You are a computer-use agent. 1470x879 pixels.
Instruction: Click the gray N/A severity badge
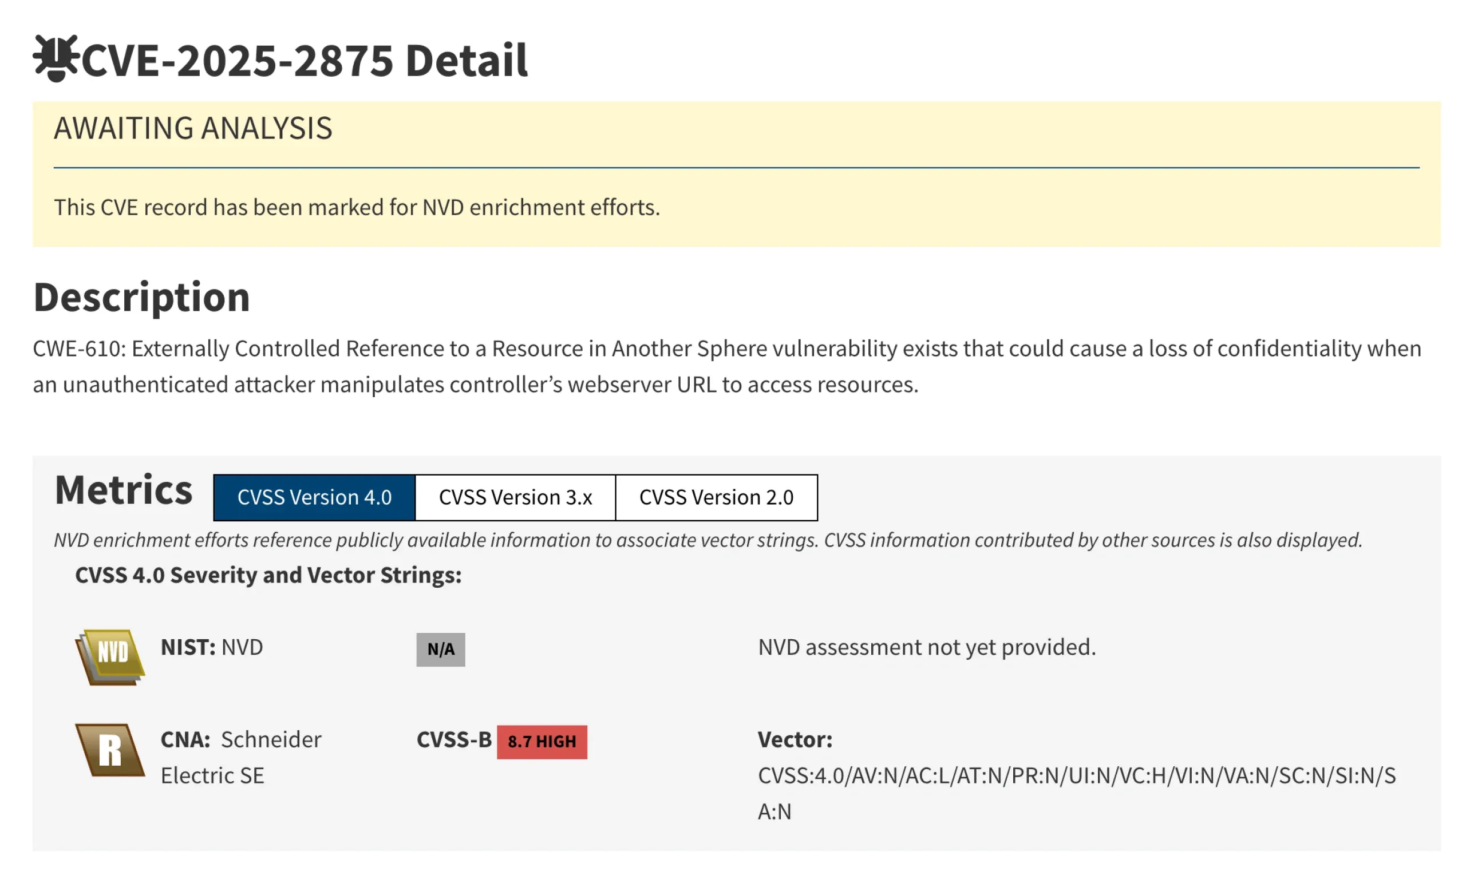pyautogui.click(x=441, y=649)
